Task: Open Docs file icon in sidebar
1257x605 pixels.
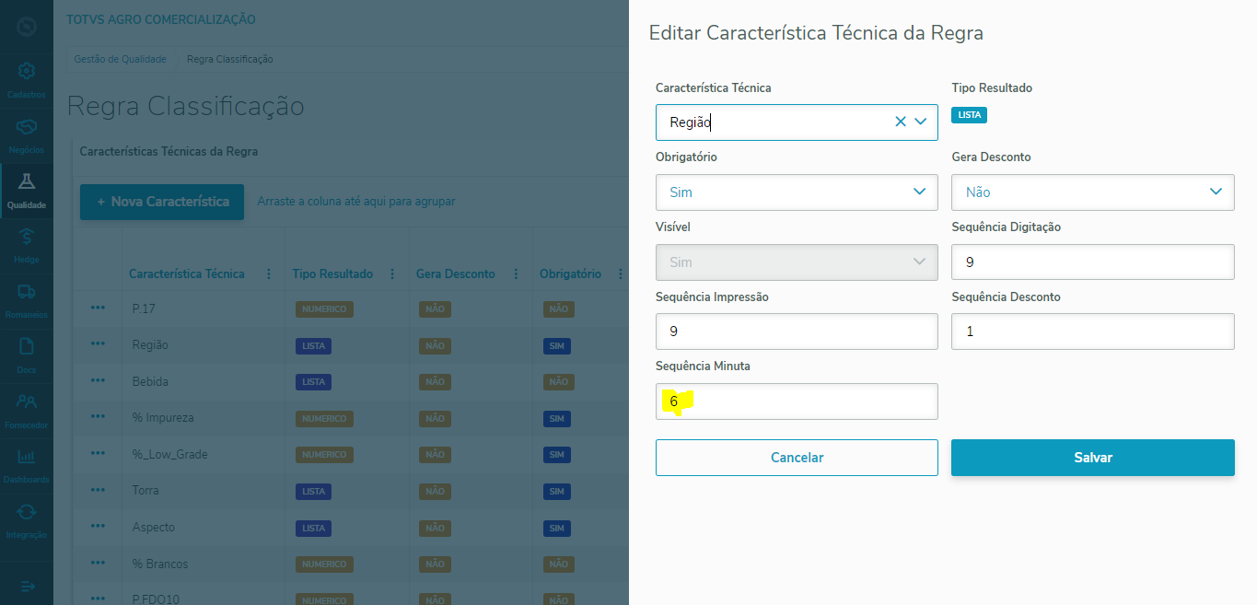Action: 27,347
